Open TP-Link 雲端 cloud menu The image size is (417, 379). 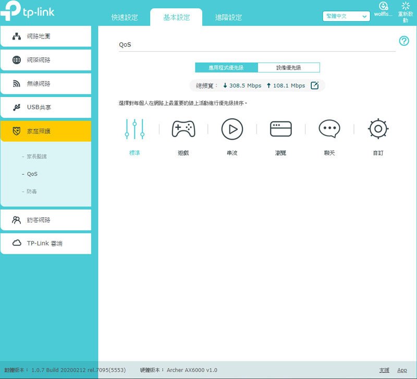[46, 243]
